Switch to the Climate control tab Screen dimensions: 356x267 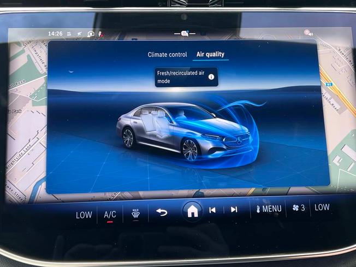click(167, 55)
